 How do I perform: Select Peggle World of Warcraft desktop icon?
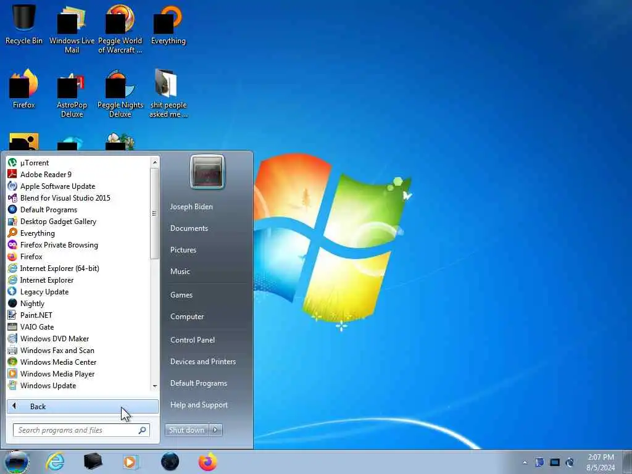click(x=120, y=29)
